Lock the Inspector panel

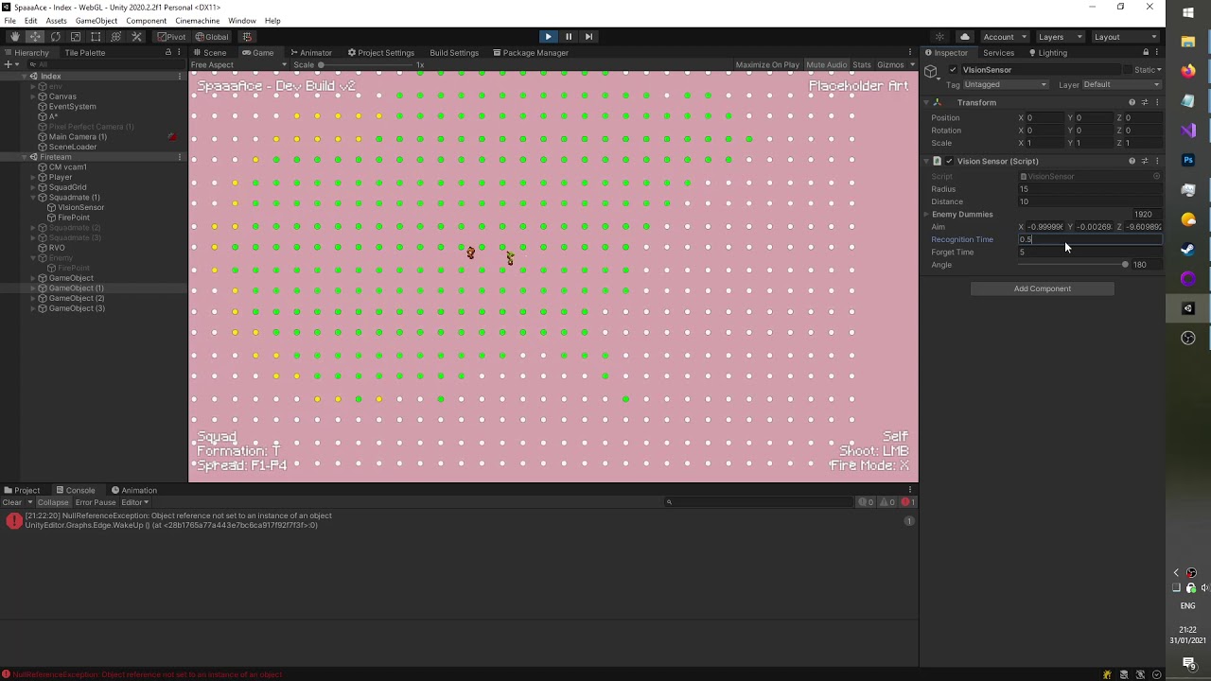[1146, 53]
